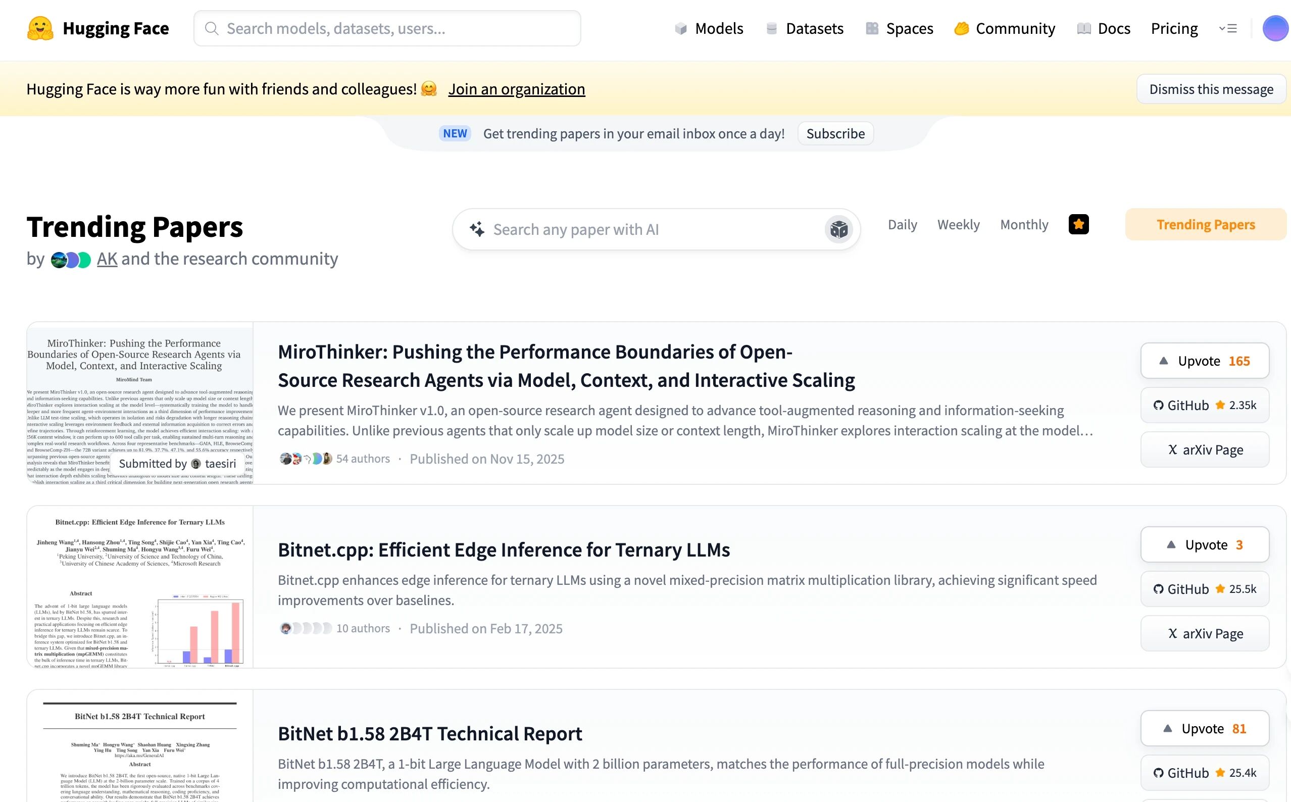Subscribe to daily trending papers email
The height and width of the screenshot is (802, 1291).
[x=835, y=134]
